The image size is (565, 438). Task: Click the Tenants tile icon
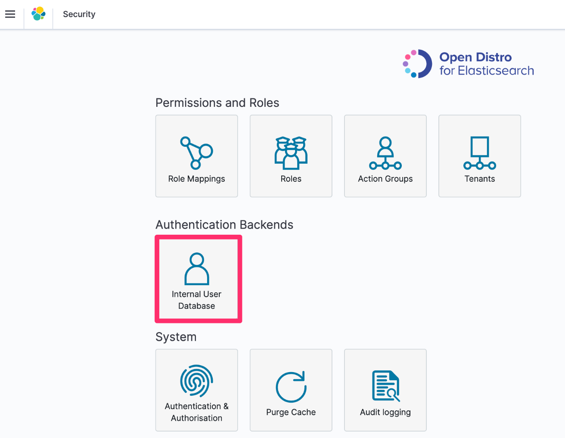(479, 153)
